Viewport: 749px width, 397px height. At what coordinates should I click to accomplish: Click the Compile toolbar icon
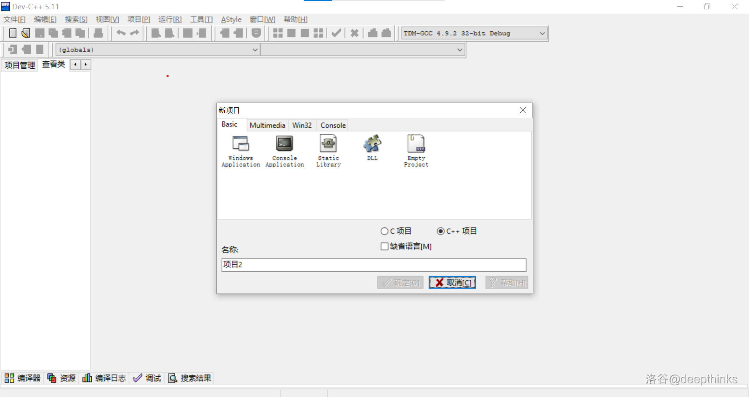pos(278,33)
